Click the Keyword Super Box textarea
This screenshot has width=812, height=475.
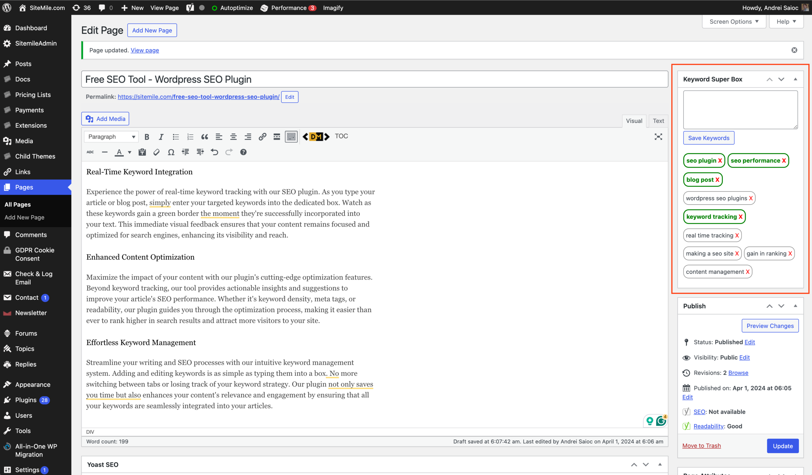[x=740, y=110]
